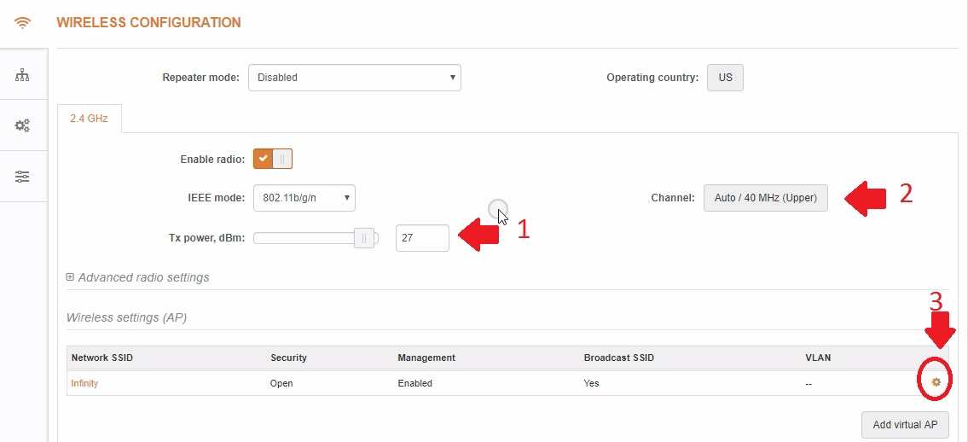Click the Yes broadcast SSID cell
The image size is (968, 442).
click(x=591, y=383)
